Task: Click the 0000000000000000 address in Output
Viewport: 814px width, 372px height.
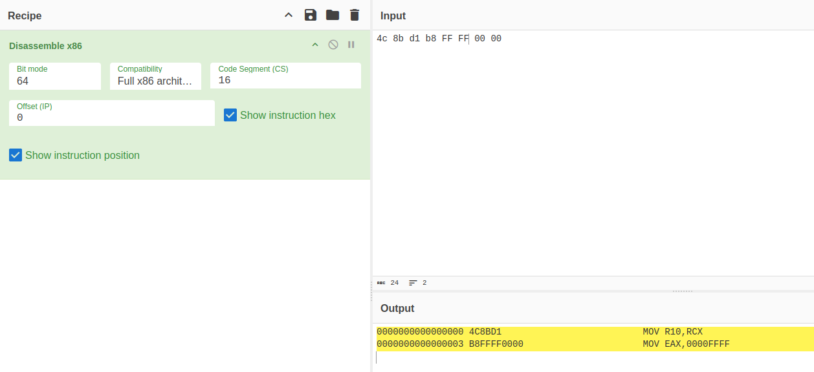Action: tap(420, 332)
